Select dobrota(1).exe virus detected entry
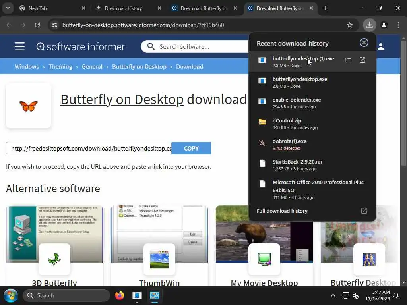The height and width of the screenshot is (305, 407). click(x=312, y=145)
